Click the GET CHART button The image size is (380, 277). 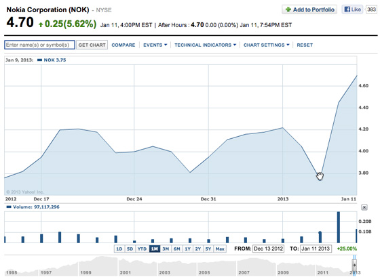click(92, 45)
